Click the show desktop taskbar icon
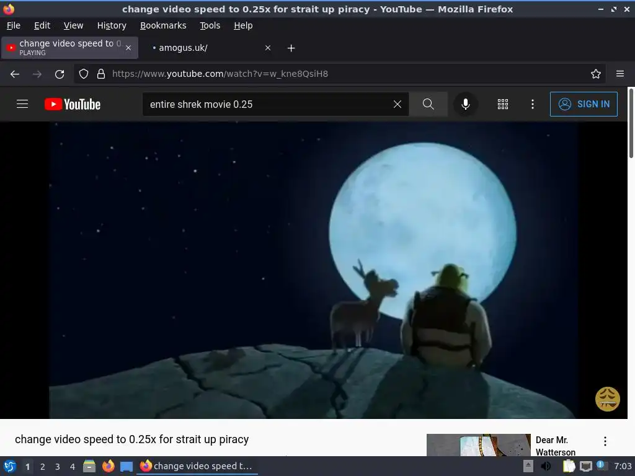Screen dimensions: 635x476 [127, 466]
